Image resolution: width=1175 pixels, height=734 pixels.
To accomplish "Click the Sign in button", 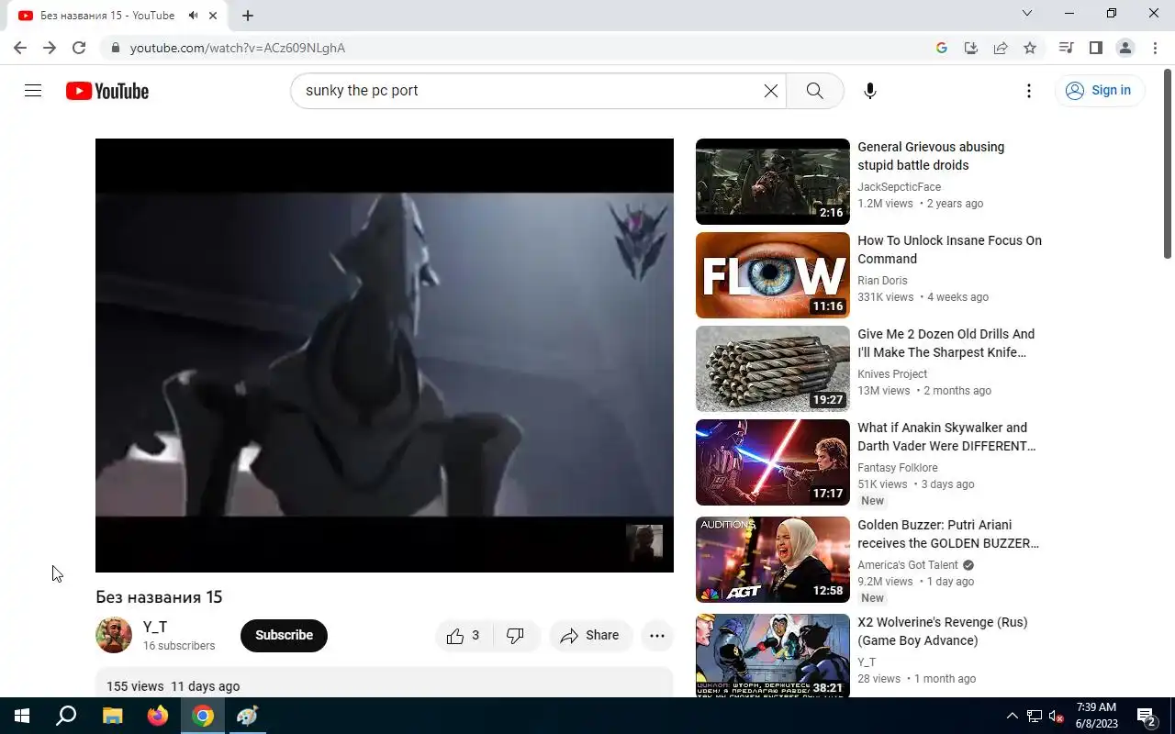I will [1099, 90].
